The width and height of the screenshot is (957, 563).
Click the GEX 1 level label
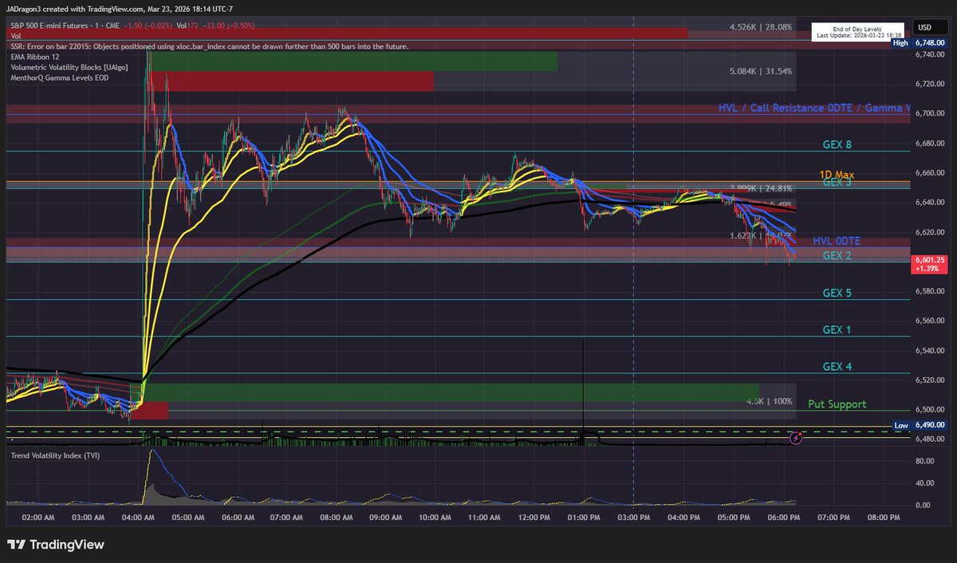[x=837, y=329]
